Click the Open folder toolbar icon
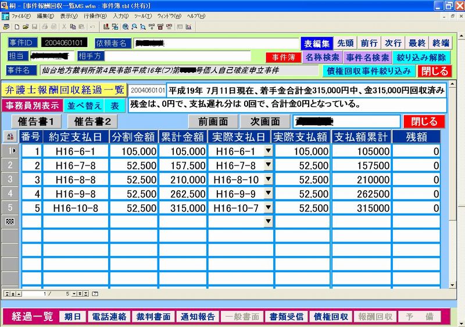 tap(26, 27)
